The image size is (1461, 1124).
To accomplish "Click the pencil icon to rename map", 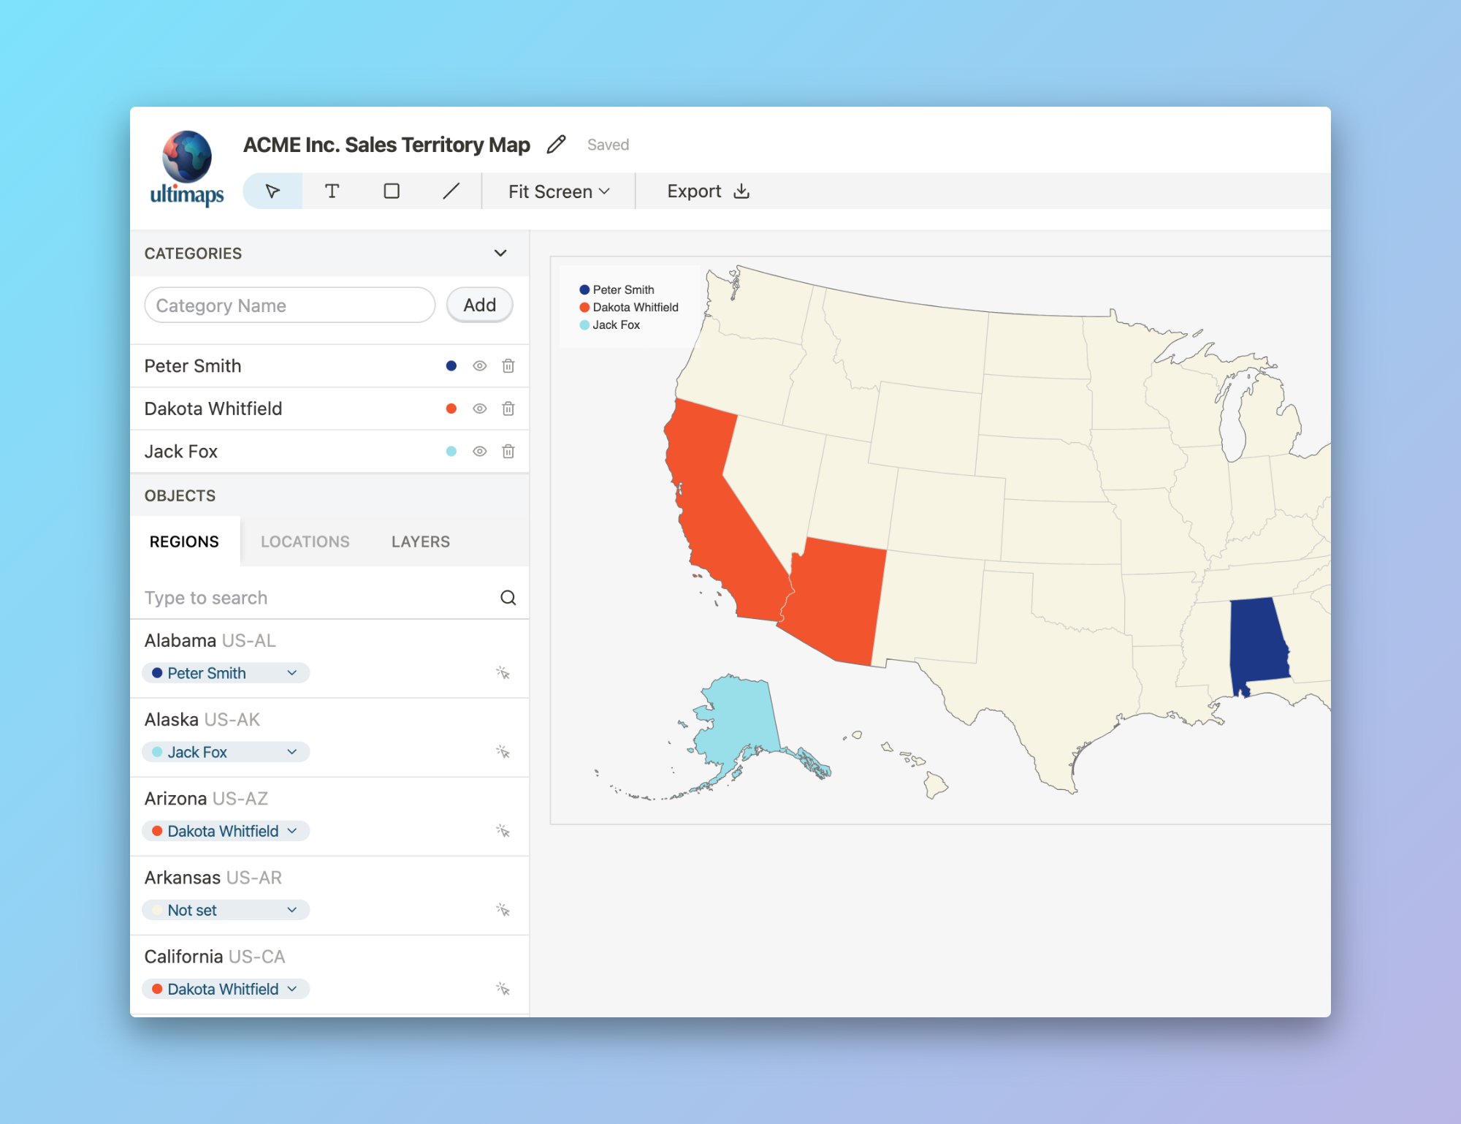I will coord(556,145).
